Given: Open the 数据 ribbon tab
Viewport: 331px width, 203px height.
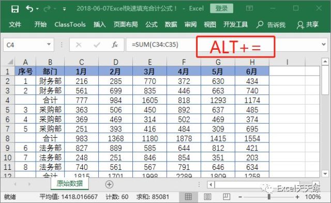Looking at the screenshot, I should pos(171,24).
